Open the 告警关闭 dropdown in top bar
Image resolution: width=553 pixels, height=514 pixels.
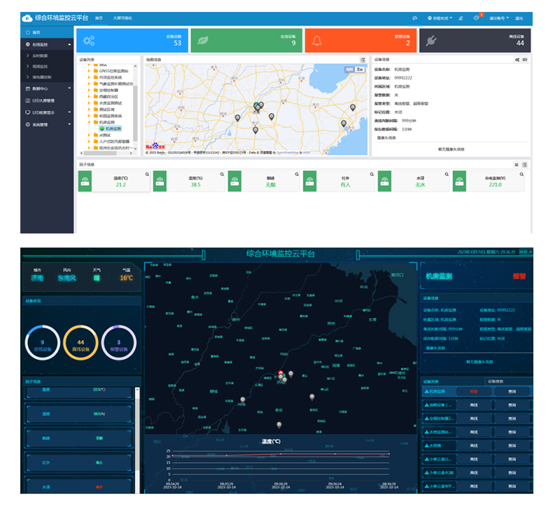pyautogui.click(x=439, y=18)
